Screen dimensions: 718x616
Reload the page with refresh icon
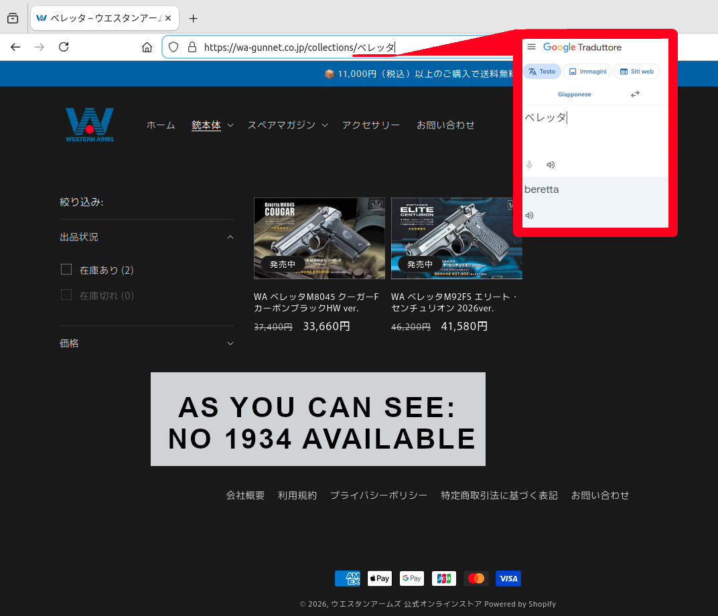pyautogui.click(x=64, y=47)
